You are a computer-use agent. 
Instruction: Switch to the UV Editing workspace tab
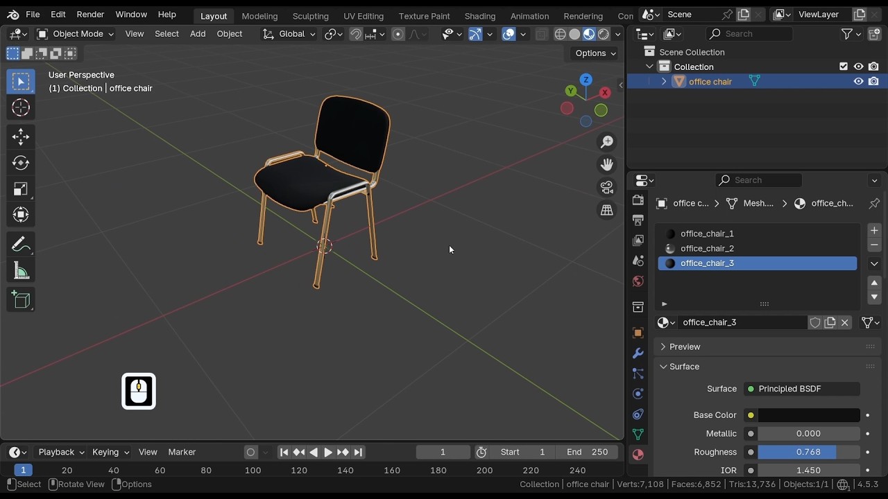364,16
